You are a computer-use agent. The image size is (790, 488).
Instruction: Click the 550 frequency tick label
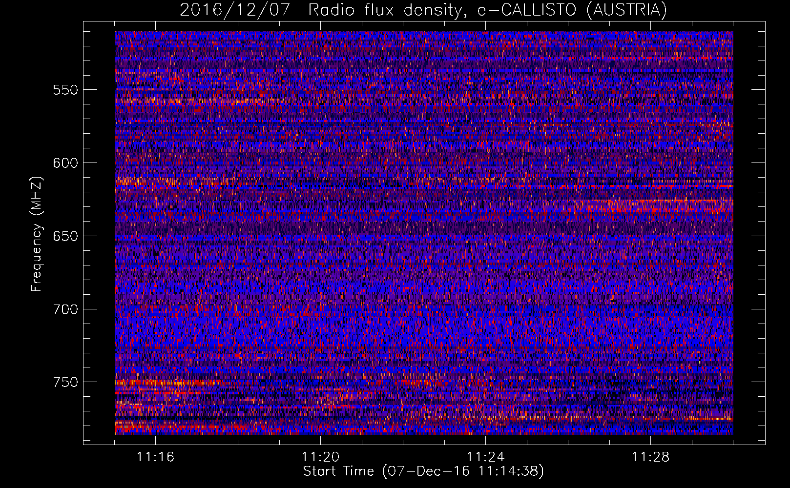[65, 90]
